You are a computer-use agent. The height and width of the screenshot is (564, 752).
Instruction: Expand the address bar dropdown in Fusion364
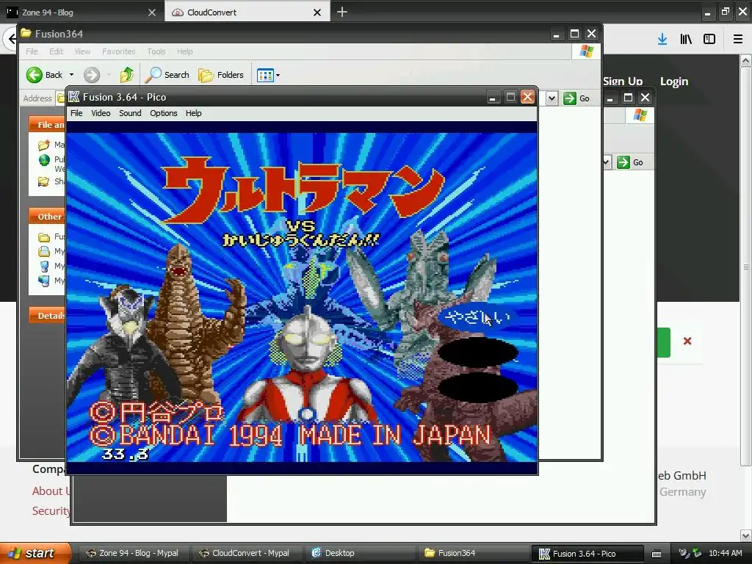coord(552,98)
